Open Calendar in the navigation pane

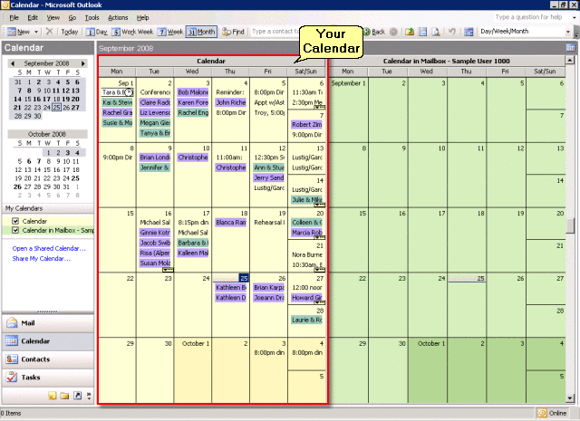pos(48,341)
